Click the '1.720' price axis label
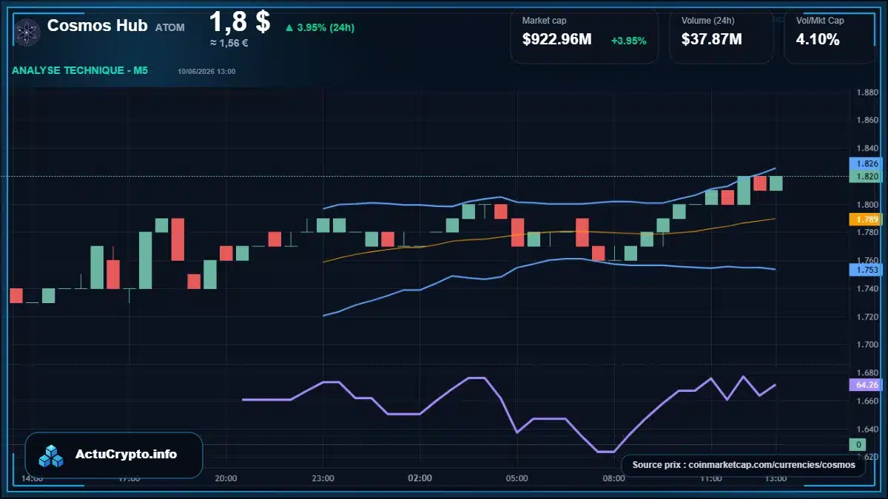Screen dimensions: 888x499 [867, 316]
